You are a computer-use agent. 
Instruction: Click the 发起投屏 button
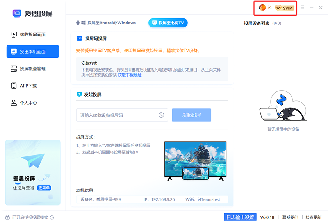[x=191, y=115]
